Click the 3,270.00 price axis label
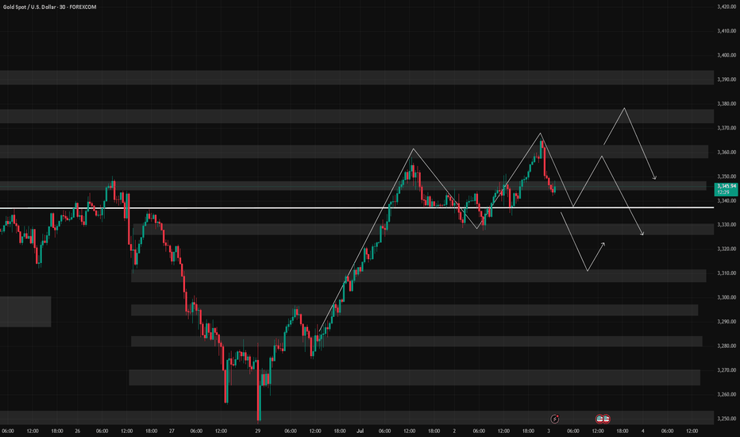 tap(727, 370)
